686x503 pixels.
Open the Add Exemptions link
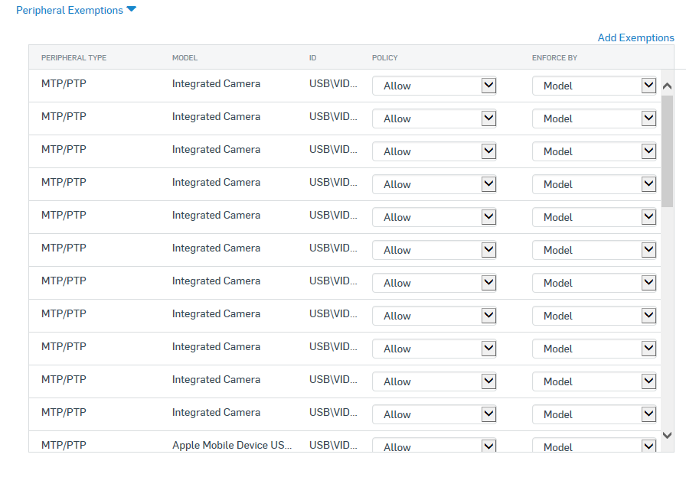tap(635, 38)
